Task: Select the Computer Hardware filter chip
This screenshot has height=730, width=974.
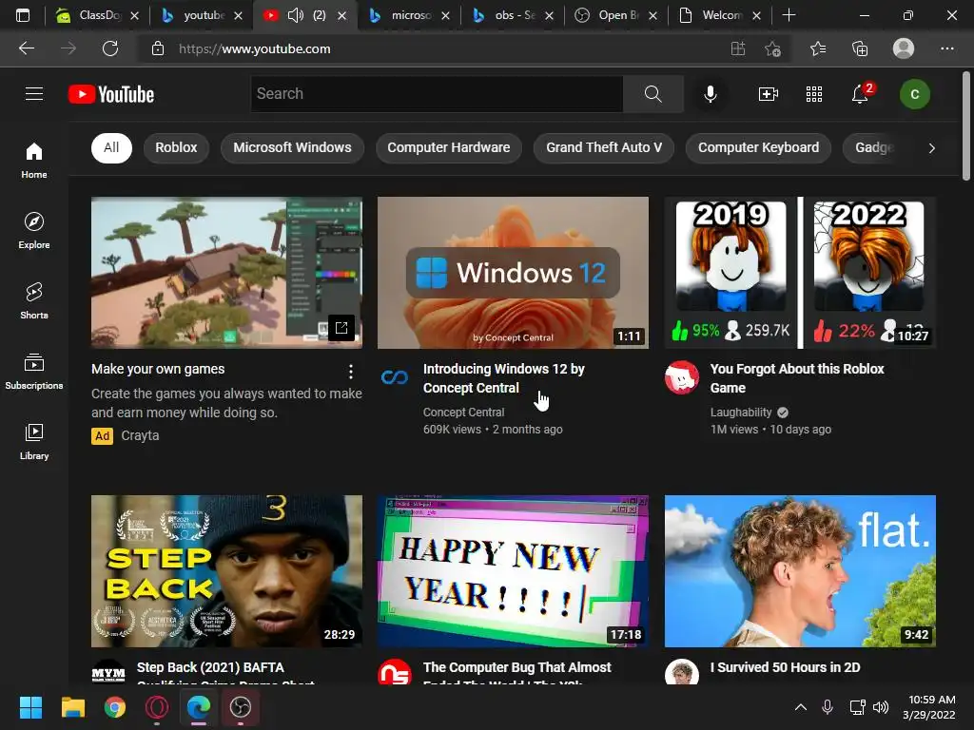Action: 449,147
